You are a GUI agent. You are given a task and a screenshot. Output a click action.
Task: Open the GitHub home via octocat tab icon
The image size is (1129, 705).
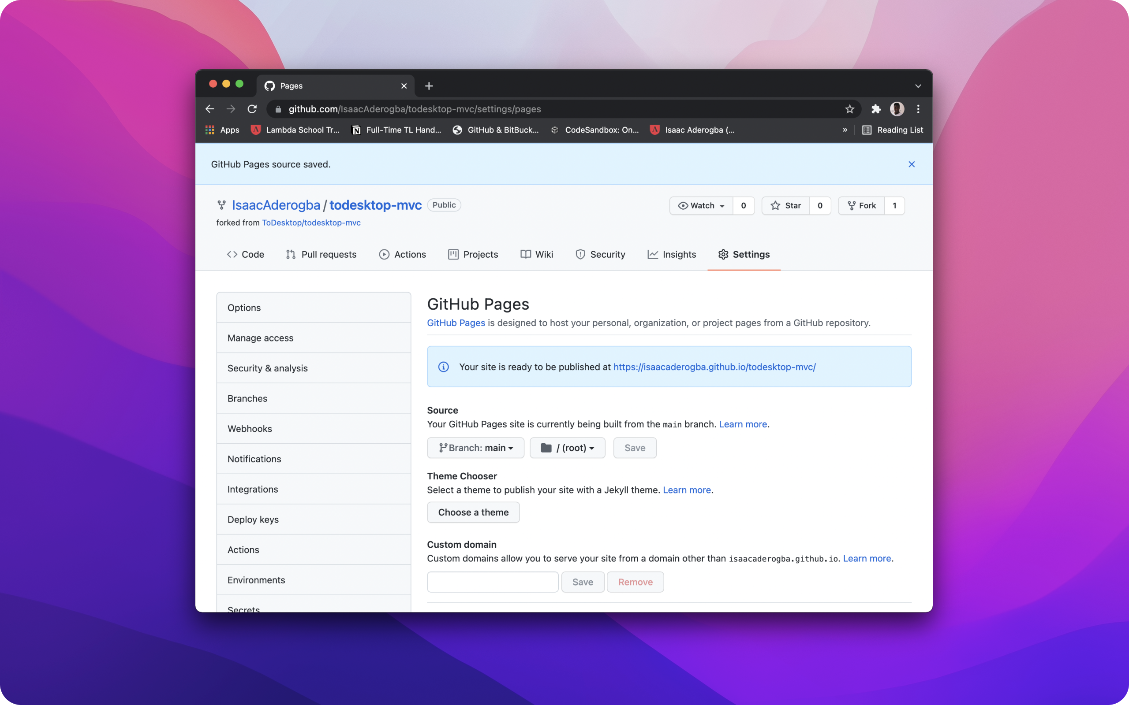pos(269,85)
